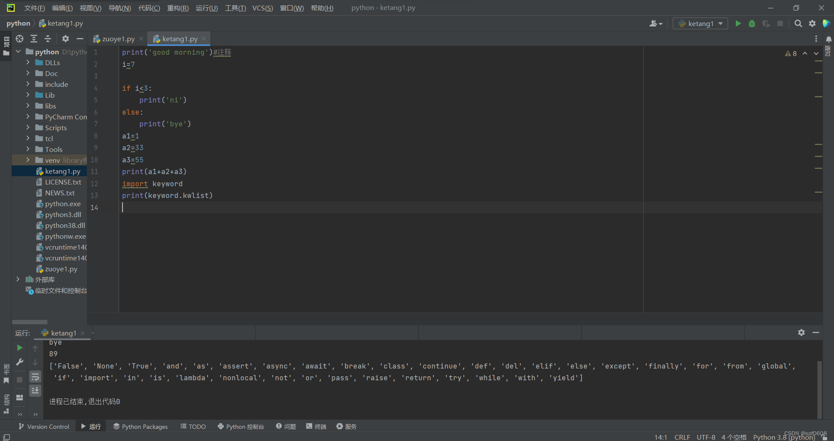Go down the stack trace arrow in Run panel
This screenshot has width=834, height=441.
[35, 362]
